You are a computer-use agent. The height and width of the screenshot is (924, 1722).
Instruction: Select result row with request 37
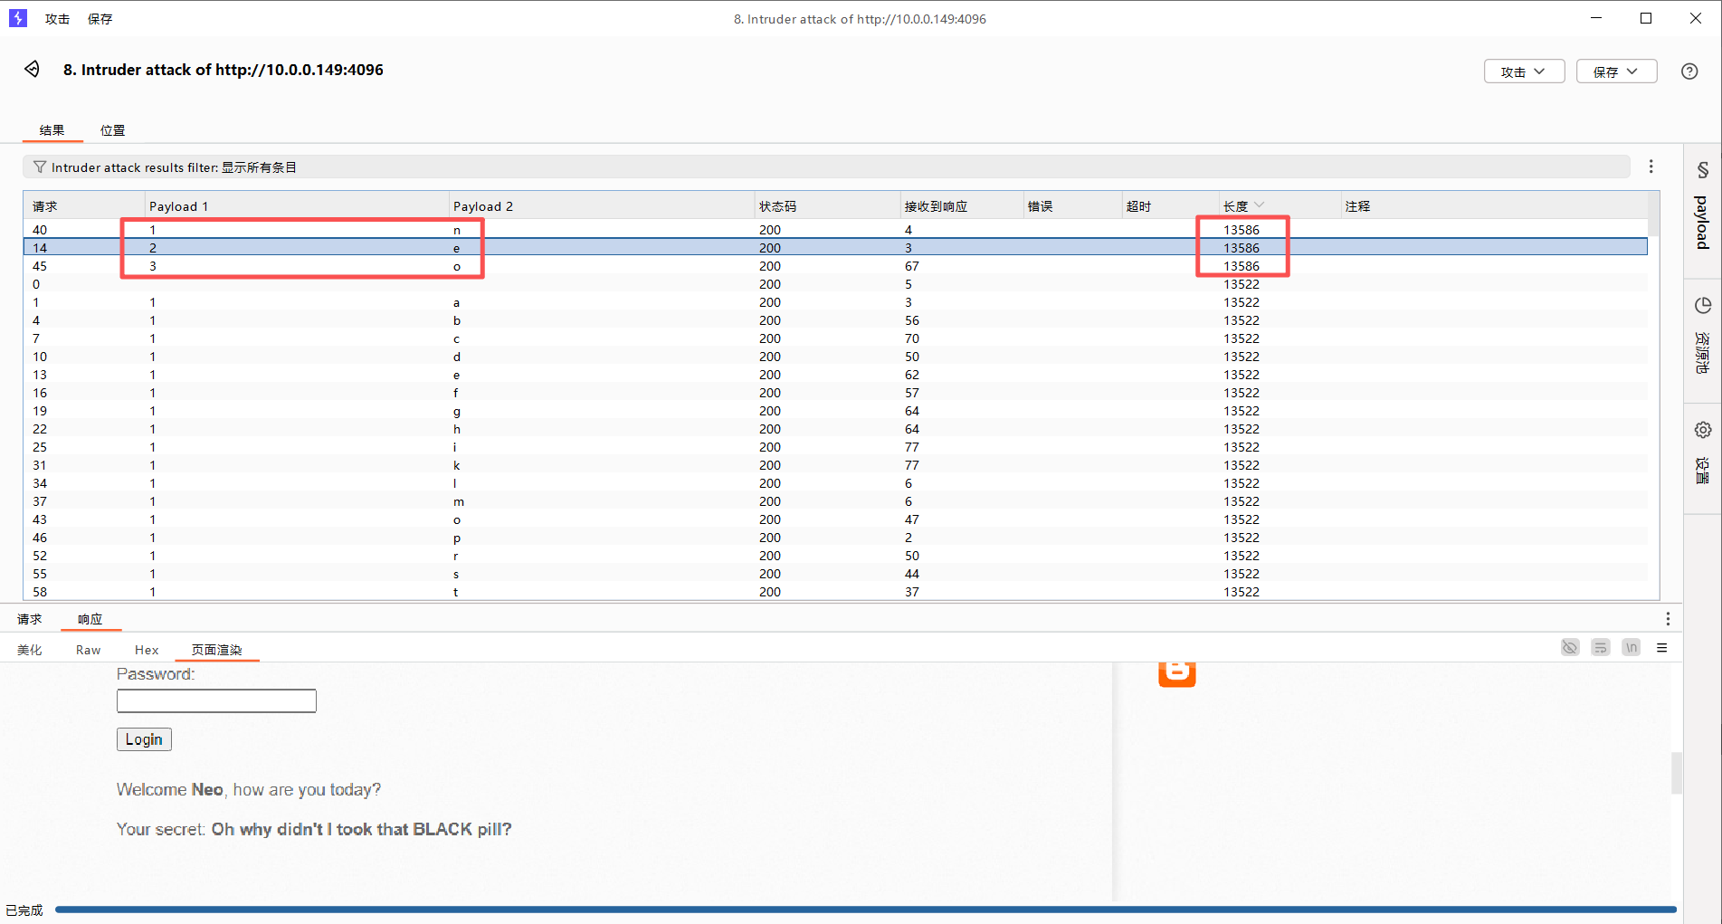click(x=835, y=501)
